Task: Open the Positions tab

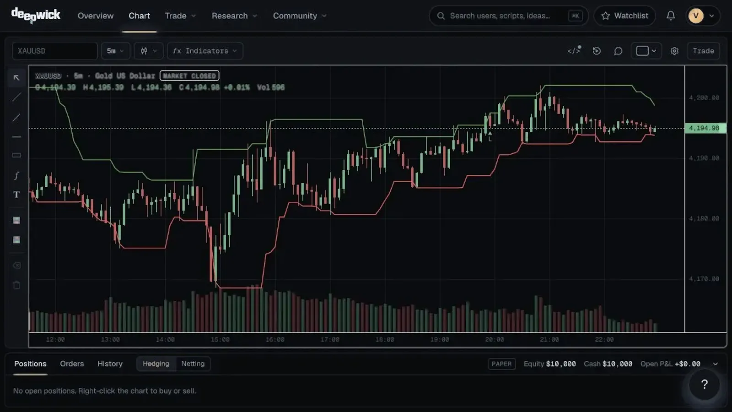Action: (x=30, y=363)
